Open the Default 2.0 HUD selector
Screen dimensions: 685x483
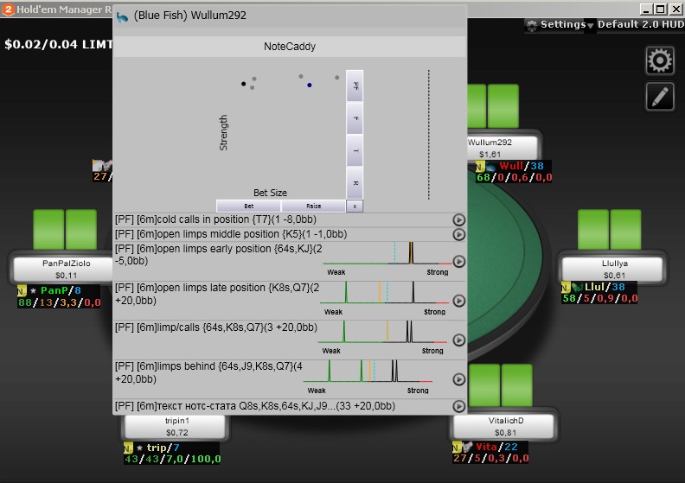638,24
